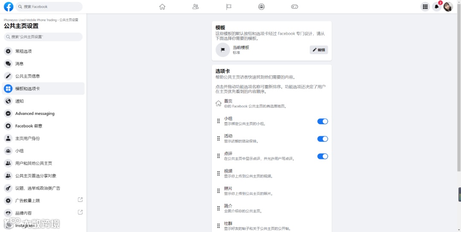The width and height of the screenshot is (461, 232).
Task: Open notifications bell with badge 2
Action: (x=437, y=7)
